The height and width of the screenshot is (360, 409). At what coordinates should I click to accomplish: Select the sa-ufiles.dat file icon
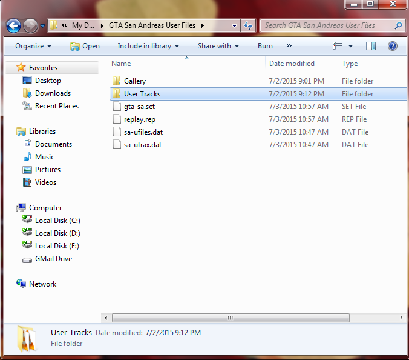[117, 132]
